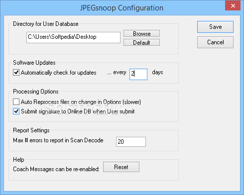This screenshot has height=195, width=244.
Task: Uncheck Submit signature to Online DB box
Action: coord(16,111)
